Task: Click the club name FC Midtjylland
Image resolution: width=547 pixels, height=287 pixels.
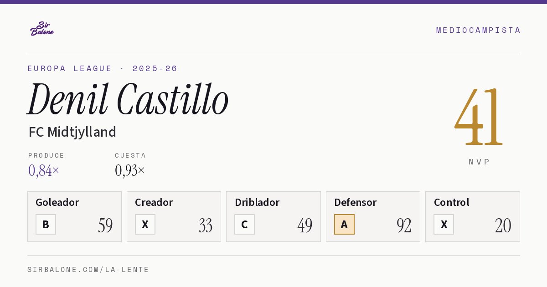Action: pos(72,132)
